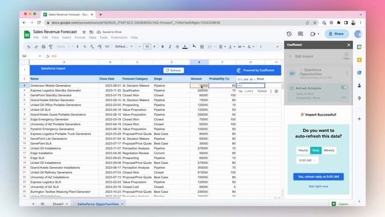This screenshot has width=385, height=217.
Task: Star the Sales Revenue Forecast document
Action: pyautogui.click(x=84, y=32)
